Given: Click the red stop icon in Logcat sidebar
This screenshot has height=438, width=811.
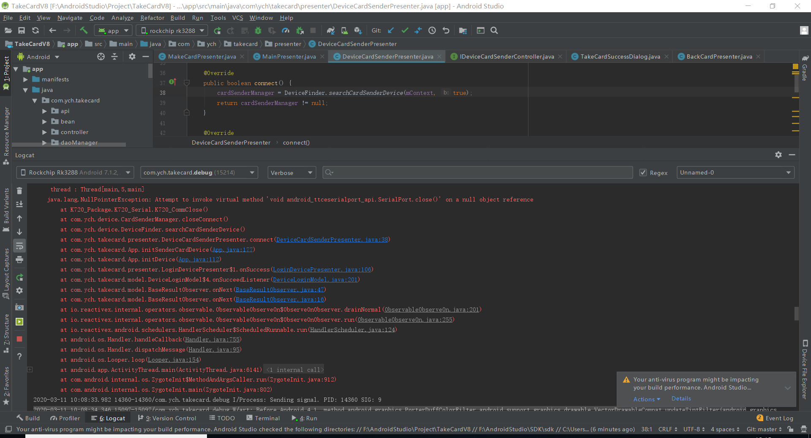Looking at the screenshot, I should 19,339.
